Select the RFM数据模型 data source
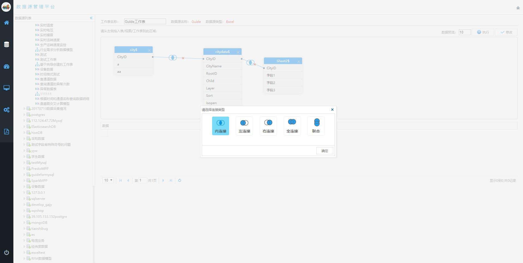The image size is (523, 263). point(41,259)
